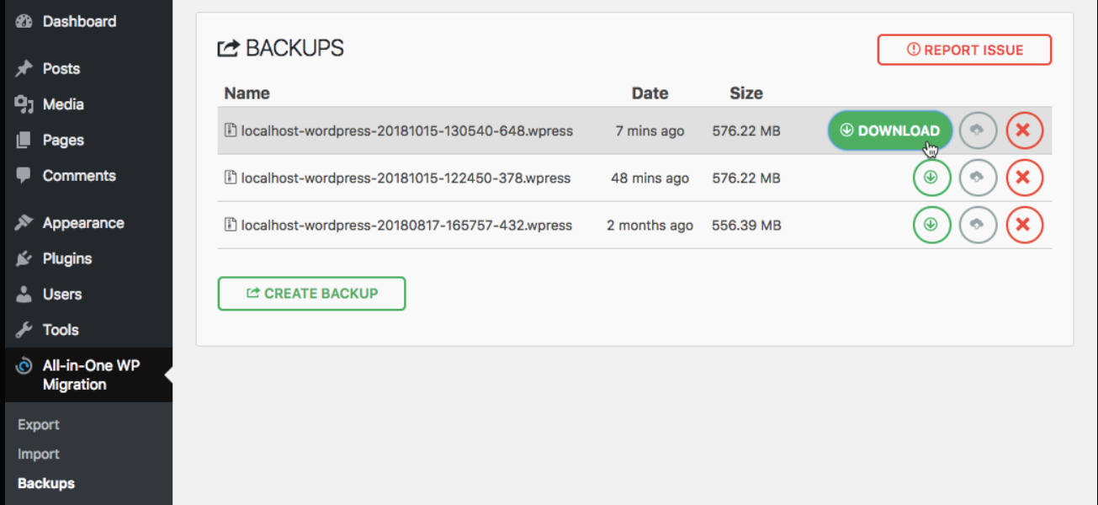The height and width of the screenshot is (505, 1098).
Task: Click the Users person icon
Action: [24, 295]
